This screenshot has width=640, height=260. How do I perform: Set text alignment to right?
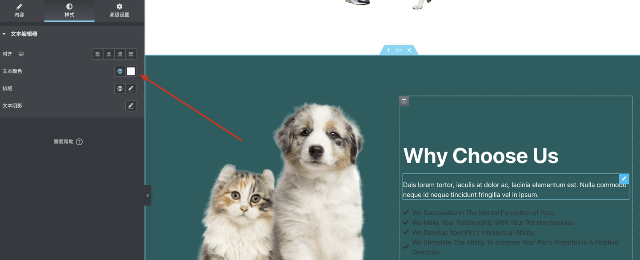[120, 54]
